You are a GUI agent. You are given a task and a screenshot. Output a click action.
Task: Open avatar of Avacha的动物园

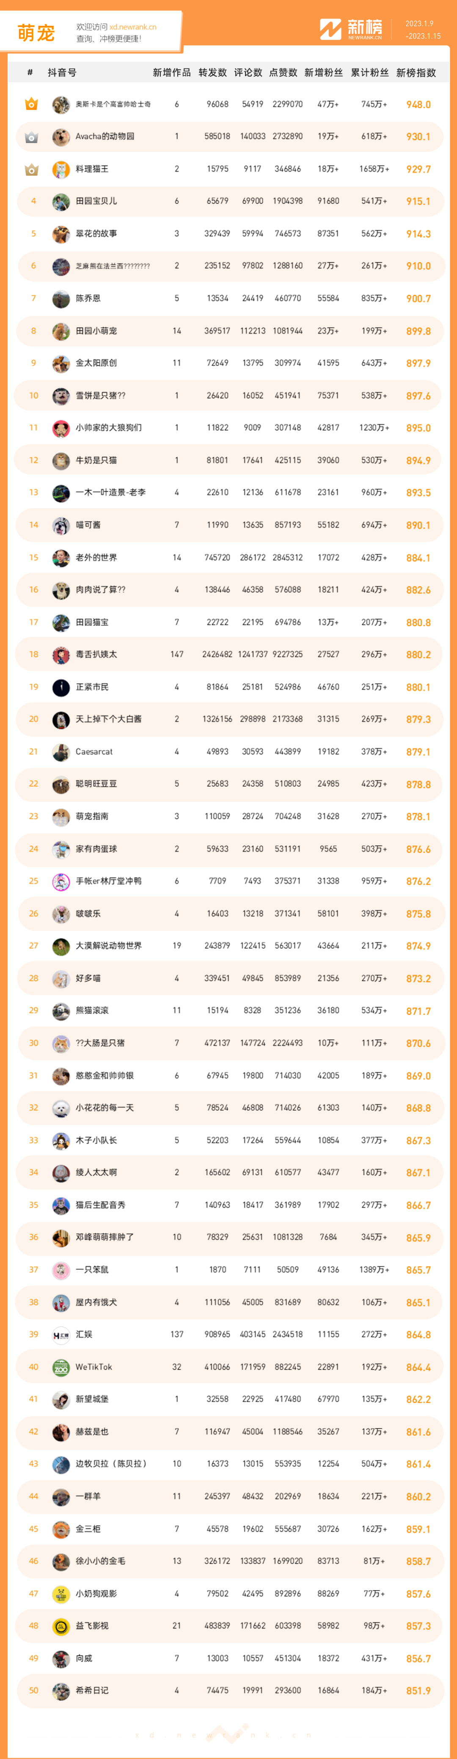point(61,137)
